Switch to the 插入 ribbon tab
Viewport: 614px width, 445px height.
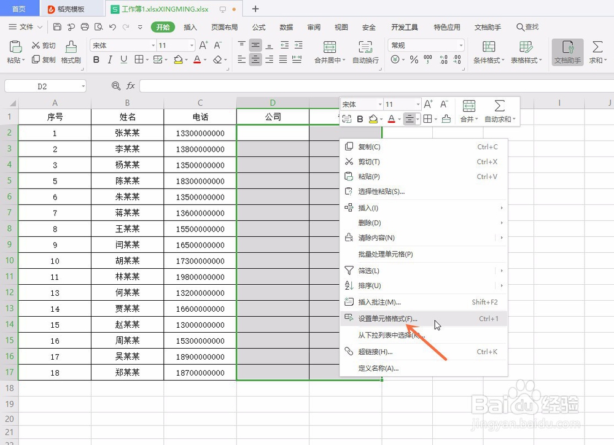[x=190, y=27]
